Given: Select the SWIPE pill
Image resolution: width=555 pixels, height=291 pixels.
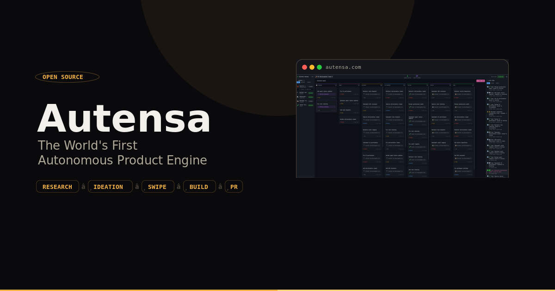Looking at the screenshot, I should click(158, 187).
